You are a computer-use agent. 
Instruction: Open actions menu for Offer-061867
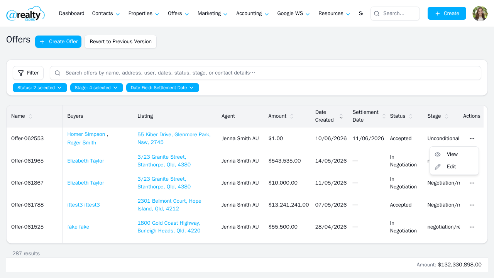[x=472, y=183]
